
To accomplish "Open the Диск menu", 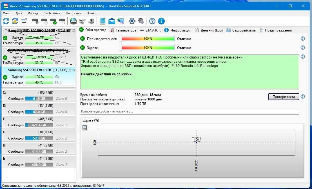I will (x=19, y=13).
